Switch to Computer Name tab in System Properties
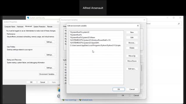This screenshot has height=104, width=186. click(10, 27)
